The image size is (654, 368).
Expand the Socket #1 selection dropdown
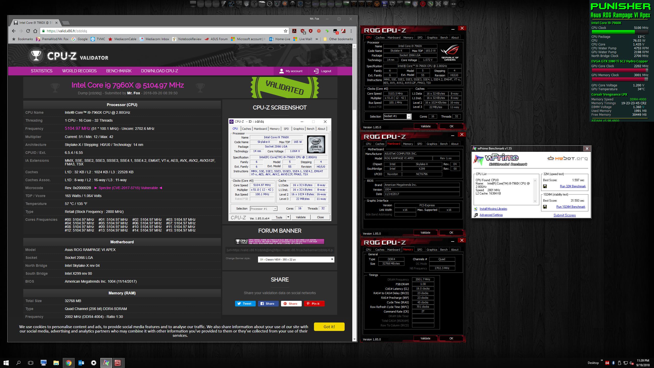(408, 117)
